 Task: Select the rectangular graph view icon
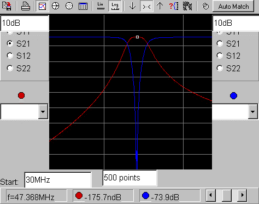[x=42, y=6]
